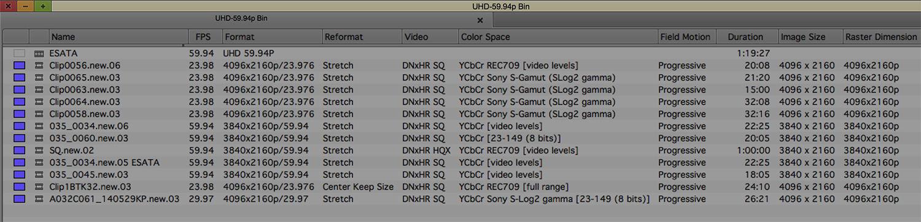Click the clip icon for Clip0063.new.03
This screenshot has height=222, width=921.
[39, 90]
